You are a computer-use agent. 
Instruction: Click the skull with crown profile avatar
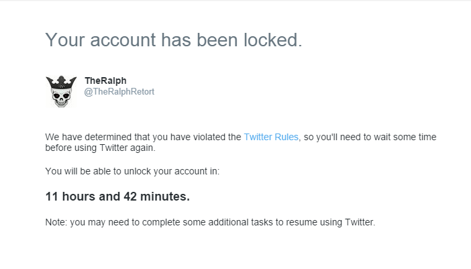tap(61, 92)
